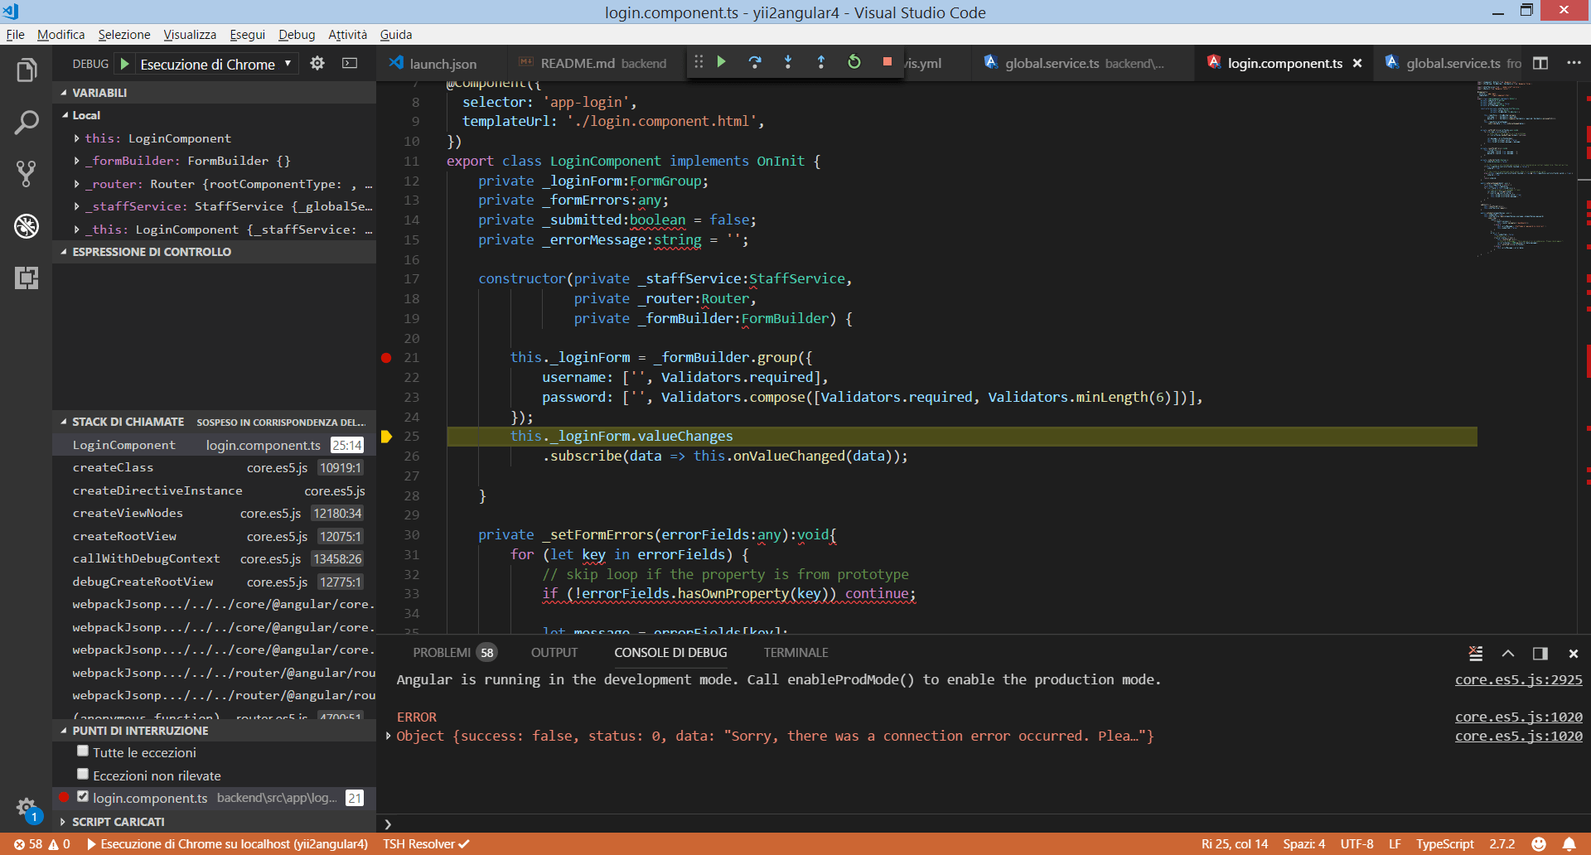Select callWithDebugContext stack frame
1591x855 pixels.
coord(214,558)
